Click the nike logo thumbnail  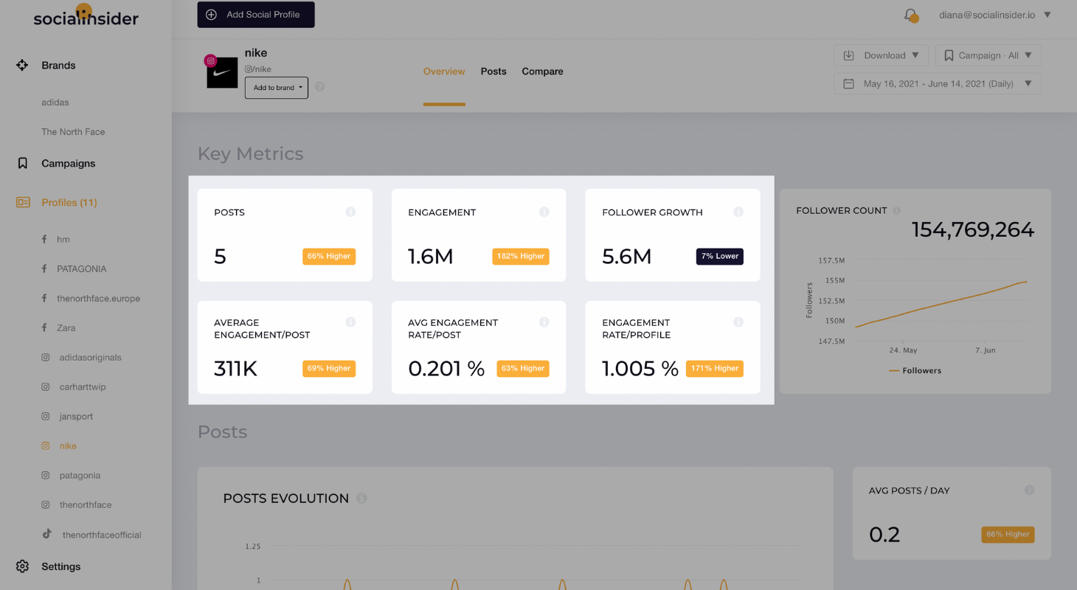click(222, 72)
